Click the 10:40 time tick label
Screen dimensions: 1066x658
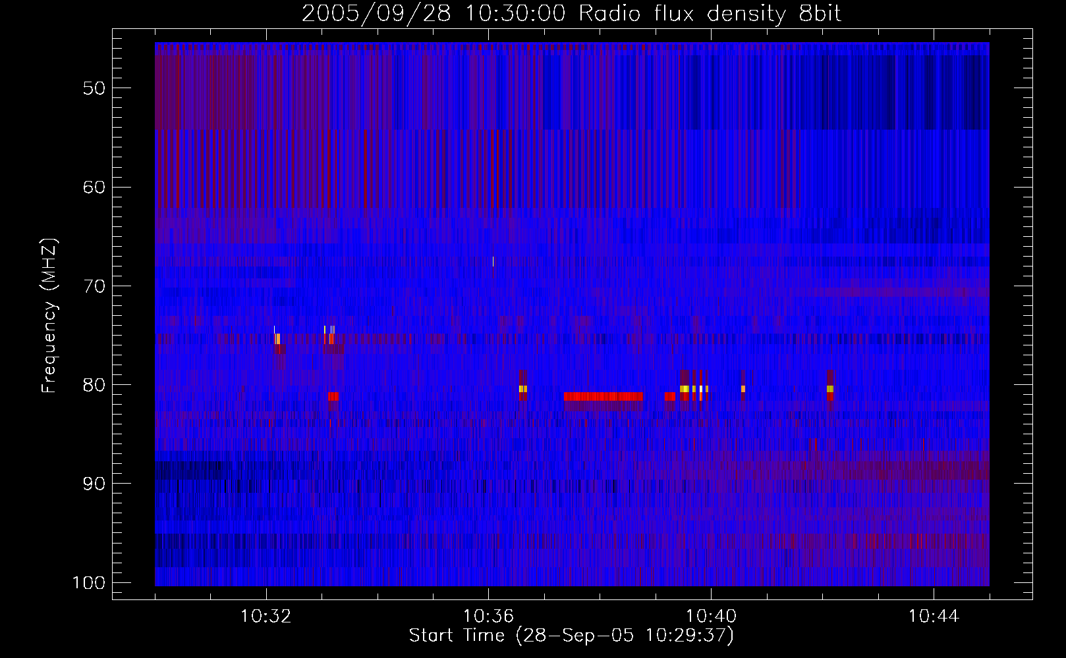pyautogui.click(x=711, y=617)
